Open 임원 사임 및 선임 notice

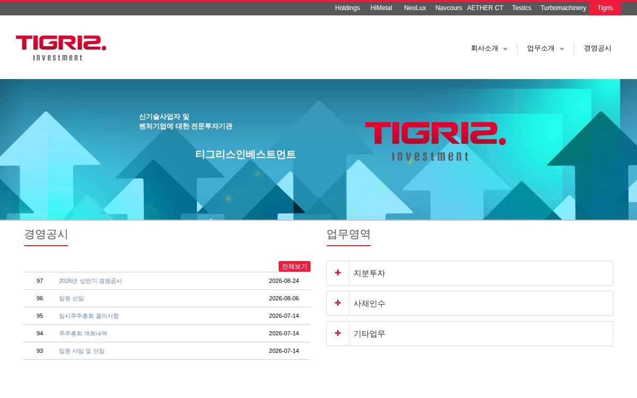[82, 351]
